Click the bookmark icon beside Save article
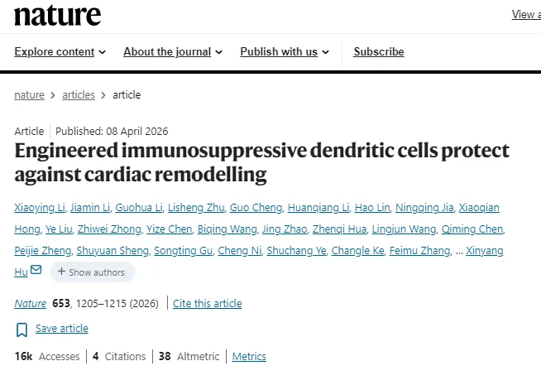Screen dimensions: 541x385 pyautogui.click(x=22, y=330)
